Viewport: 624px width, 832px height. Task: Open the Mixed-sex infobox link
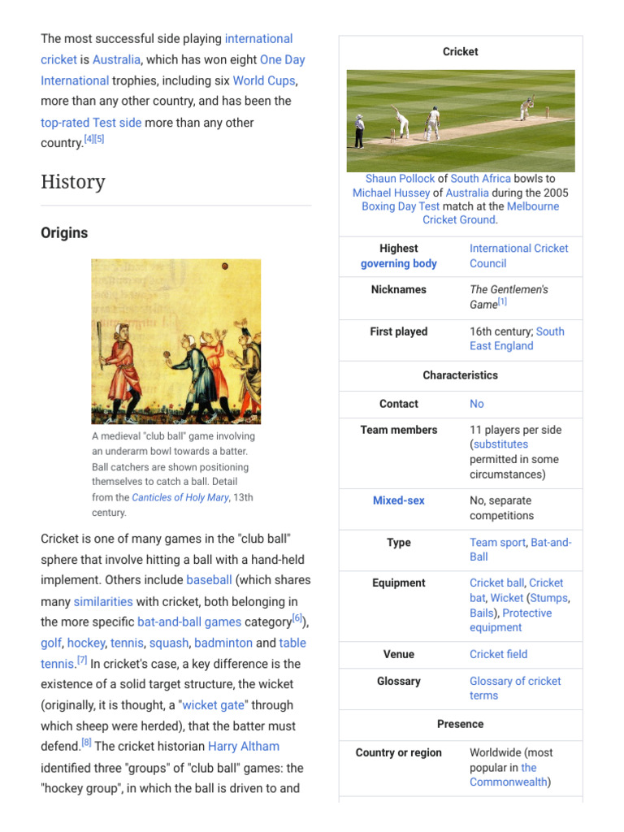(398, 500)
